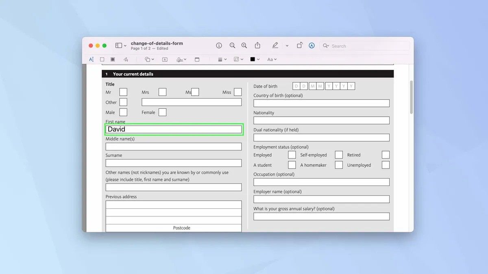Add a Note with the Note tool
Image resolution: width=488 pixels, height=274 pixels.
(197, 59)
